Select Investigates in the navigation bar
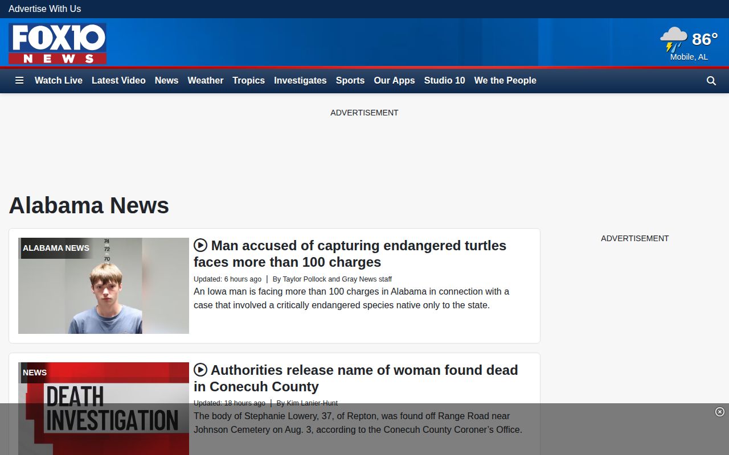Viewport: 729px width, 455px height. (x=300, y=81)
